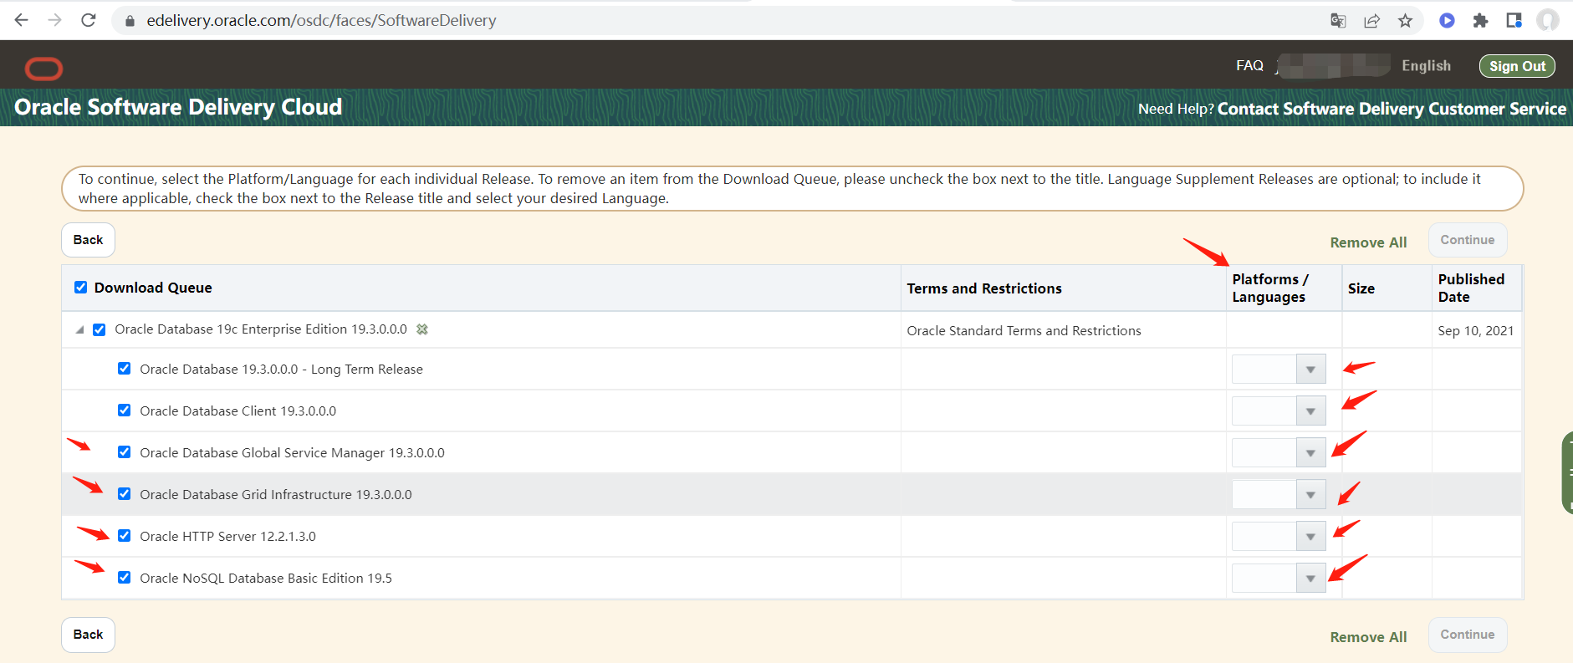Image resolution: width=1573 pixels, height=663 pixels.
Task: Select the Oracle Database 19c Enterprise Edition label
Action: pyautogui.click(x=261, y=329)
